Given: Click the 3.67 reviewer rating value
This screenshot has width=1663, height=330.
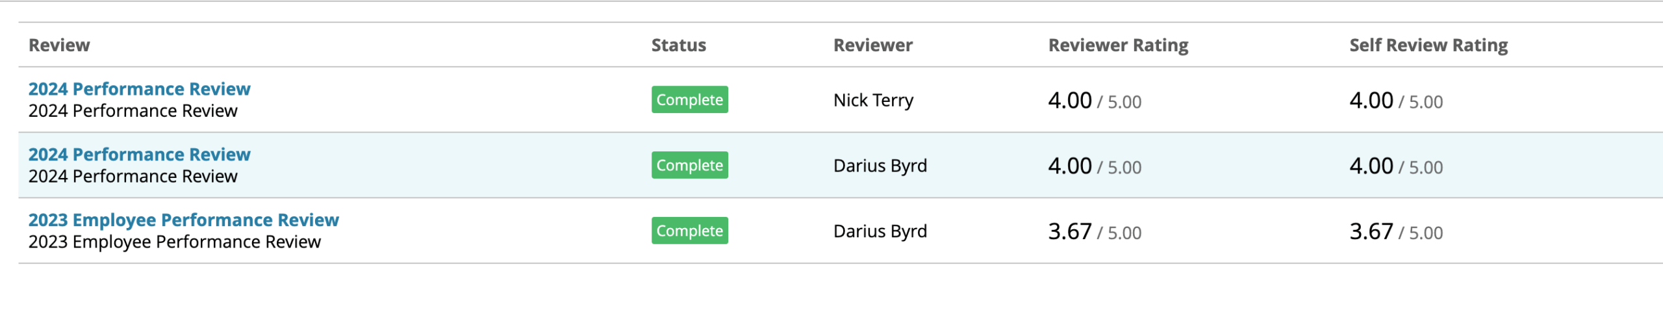Looking at the screenshot, I should click(1069, 232).
